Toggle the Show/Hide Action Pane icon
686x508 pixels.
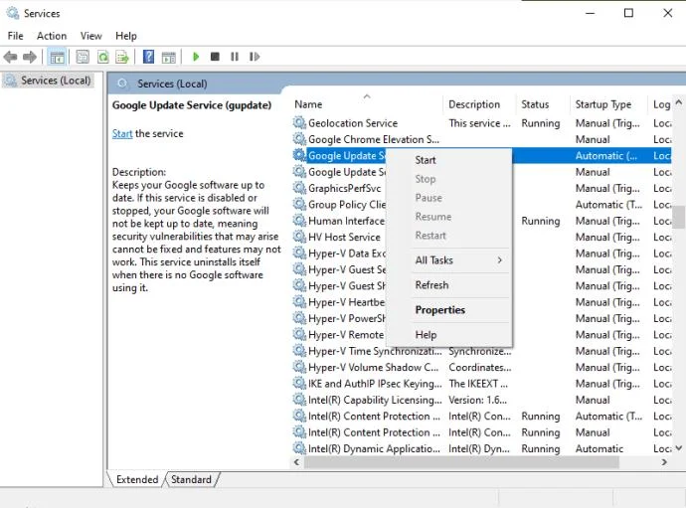(x=168, y=57)
